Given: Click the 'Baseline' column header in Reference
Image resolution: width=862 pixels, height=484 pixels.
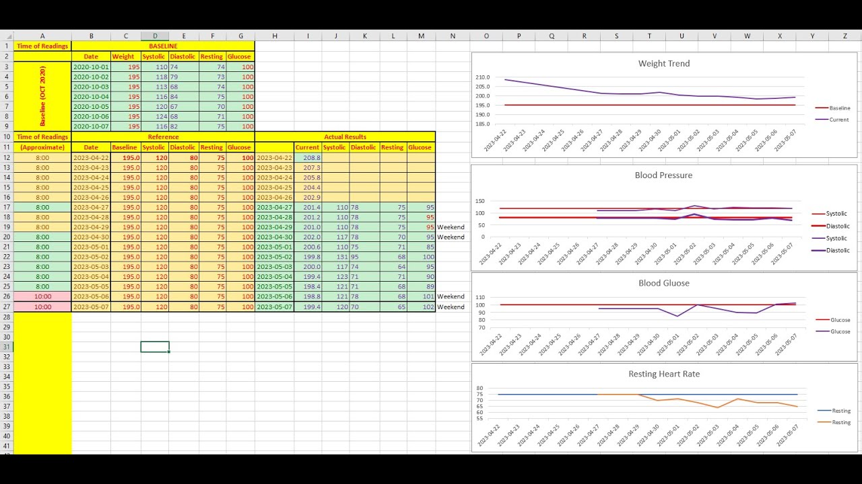Looking at the screenshot, I should tap(125, 147).
